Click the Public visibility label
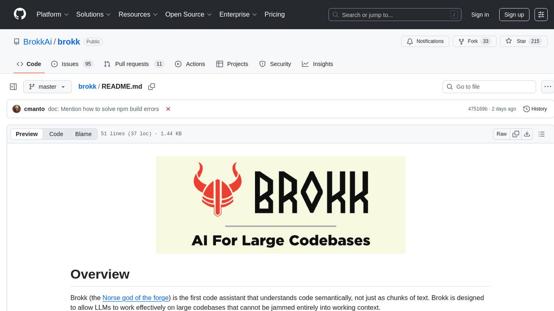The height and width of the screenshot is (311, 554). point(93,42)
